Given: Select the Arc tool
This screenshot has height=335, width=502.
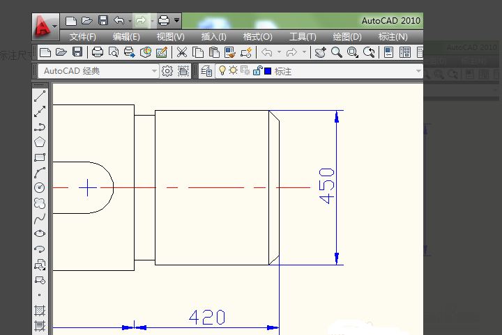Looking at the screenshot, I should [40, 173].
